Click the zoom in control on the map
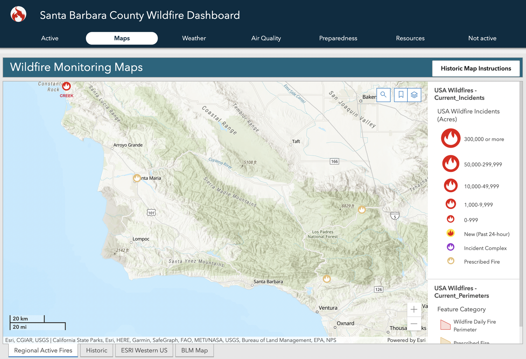Viewport: 526px width, 359px height. 414,309
